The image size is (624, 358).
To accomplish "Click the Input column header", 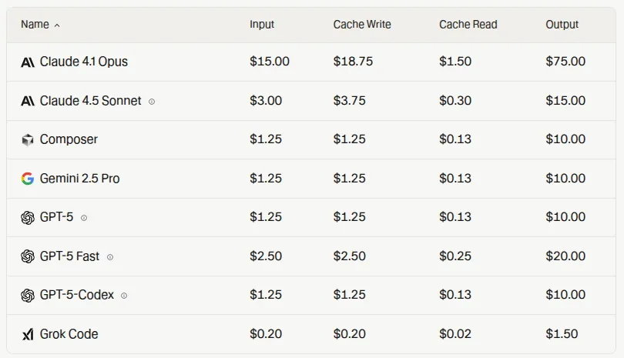I will click(x=262, y=25).
